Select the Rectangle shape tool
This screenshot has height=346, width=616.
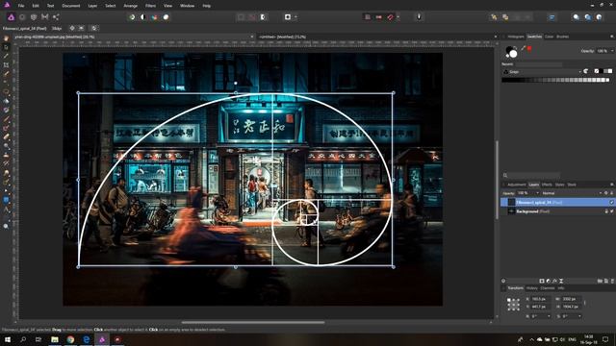[6, 200]
